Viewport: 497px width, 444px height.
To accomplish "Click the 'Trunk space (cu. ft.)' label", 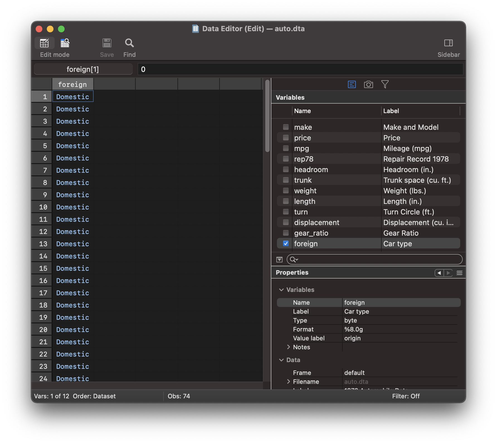I will pos(417,180).
